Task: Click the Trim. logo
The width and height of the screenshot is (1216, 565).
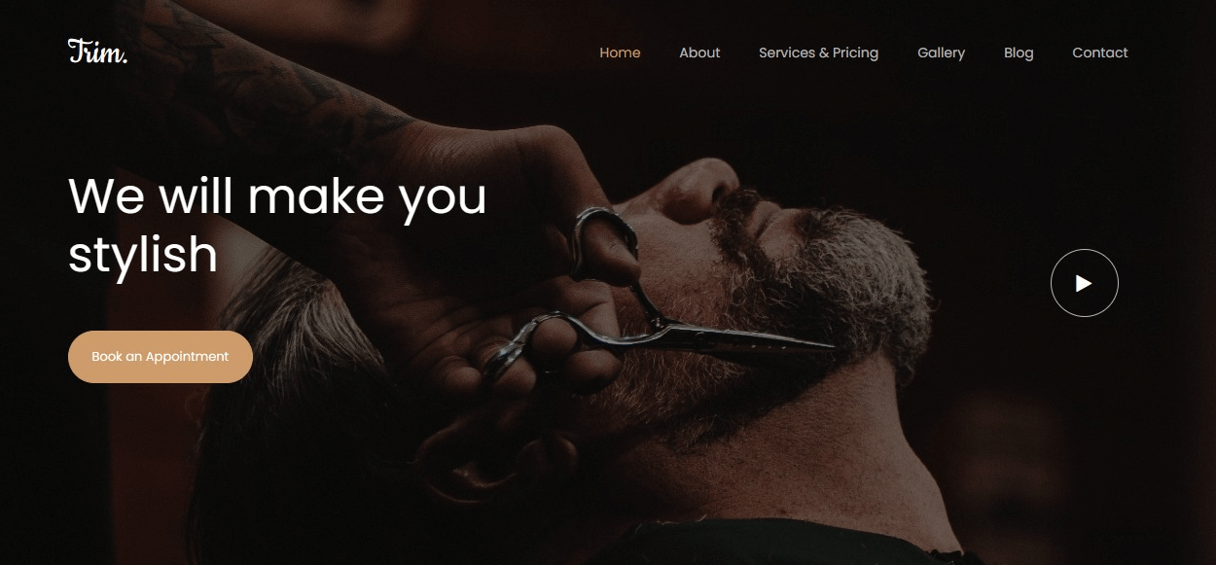Action: 97,52
